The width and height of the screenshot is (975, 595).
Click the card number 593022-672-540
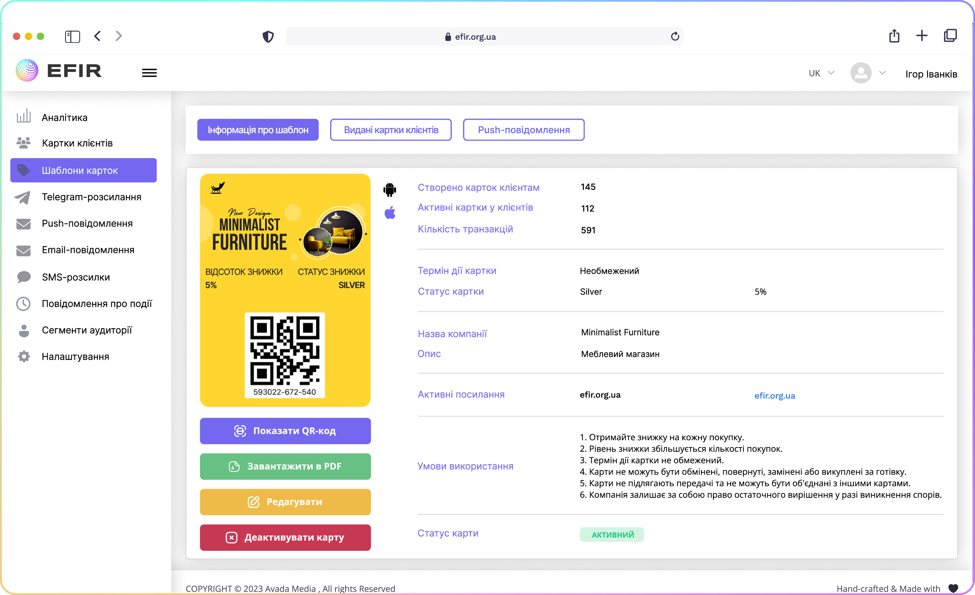285,392
